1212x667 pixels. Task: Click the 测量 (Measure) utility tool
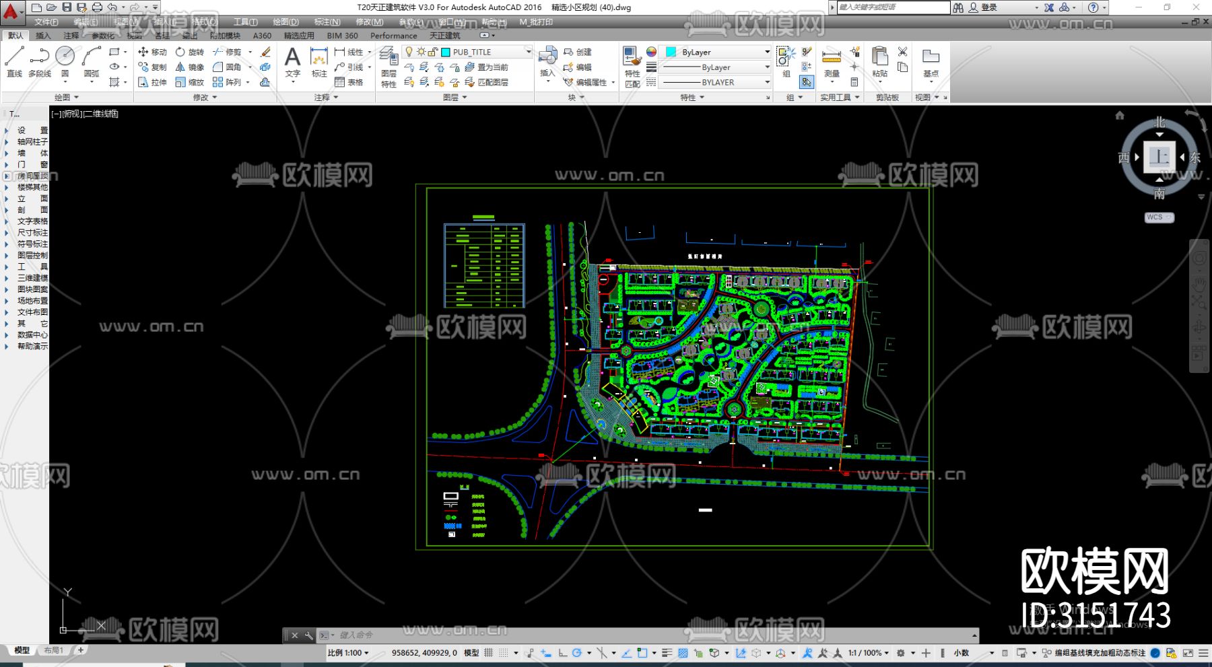[832, 62]
